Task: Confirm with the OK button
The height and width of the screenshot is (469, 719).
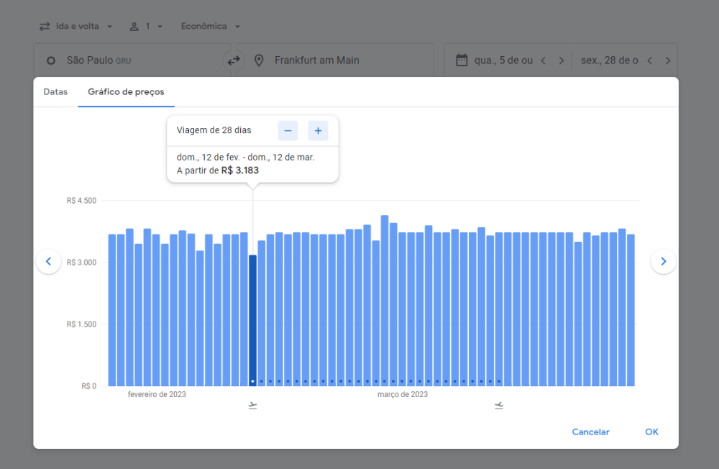Action: pyautogui.click(x=651, y=432)
